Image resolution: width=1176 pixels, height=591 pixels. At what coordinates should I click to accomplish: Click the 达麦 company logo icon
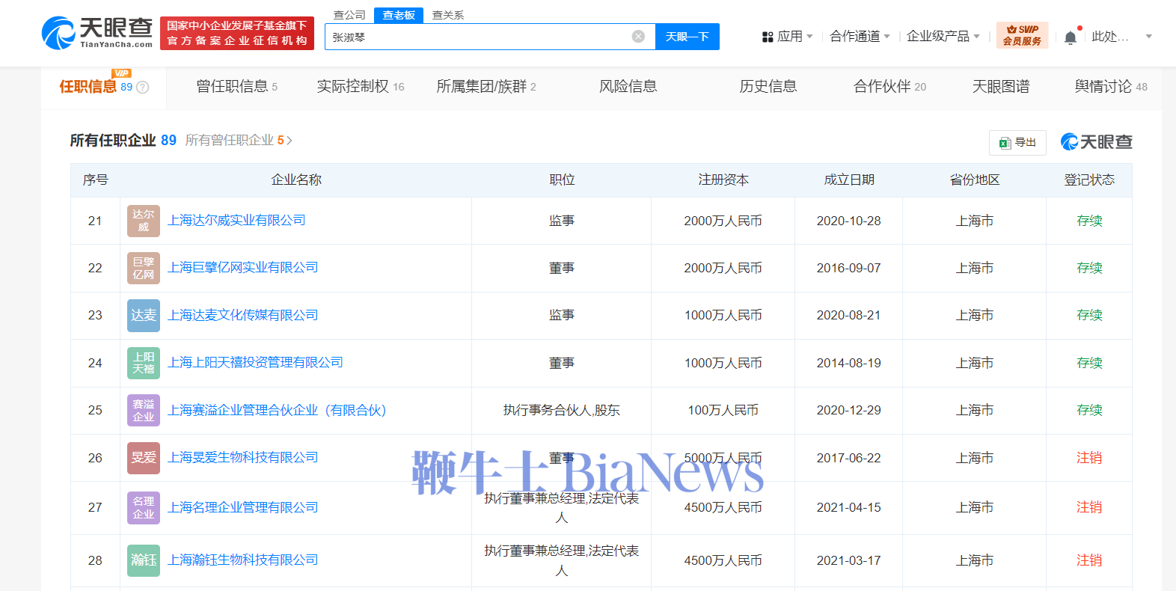click(143, 315)
